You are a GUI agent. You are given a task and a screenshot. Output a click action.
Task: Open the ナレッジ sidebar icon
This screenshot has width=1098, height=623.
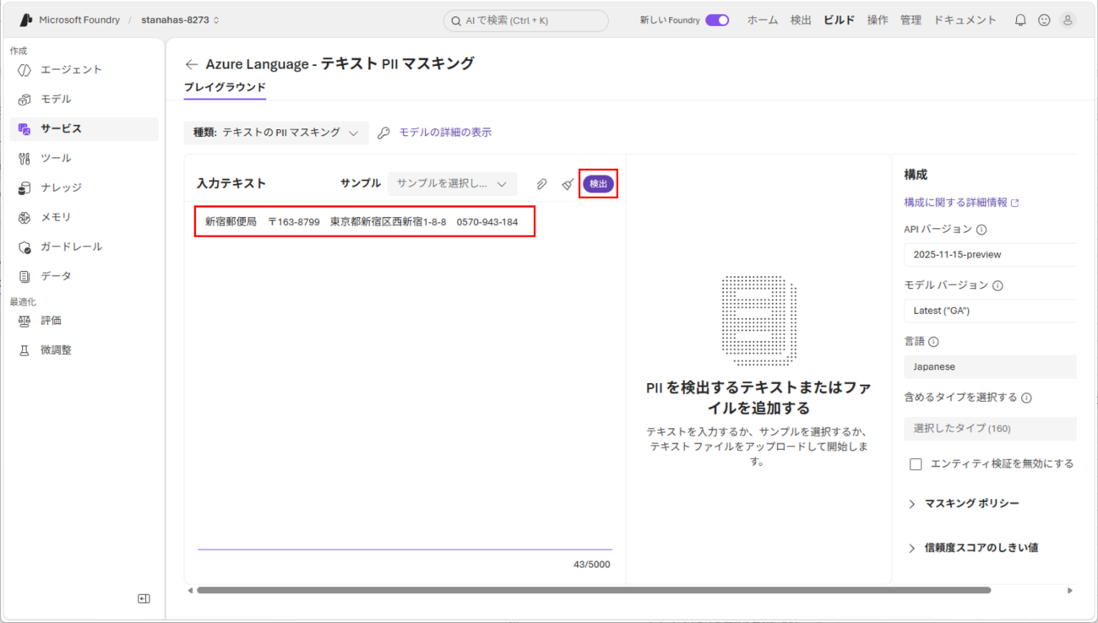pos(24,187)
